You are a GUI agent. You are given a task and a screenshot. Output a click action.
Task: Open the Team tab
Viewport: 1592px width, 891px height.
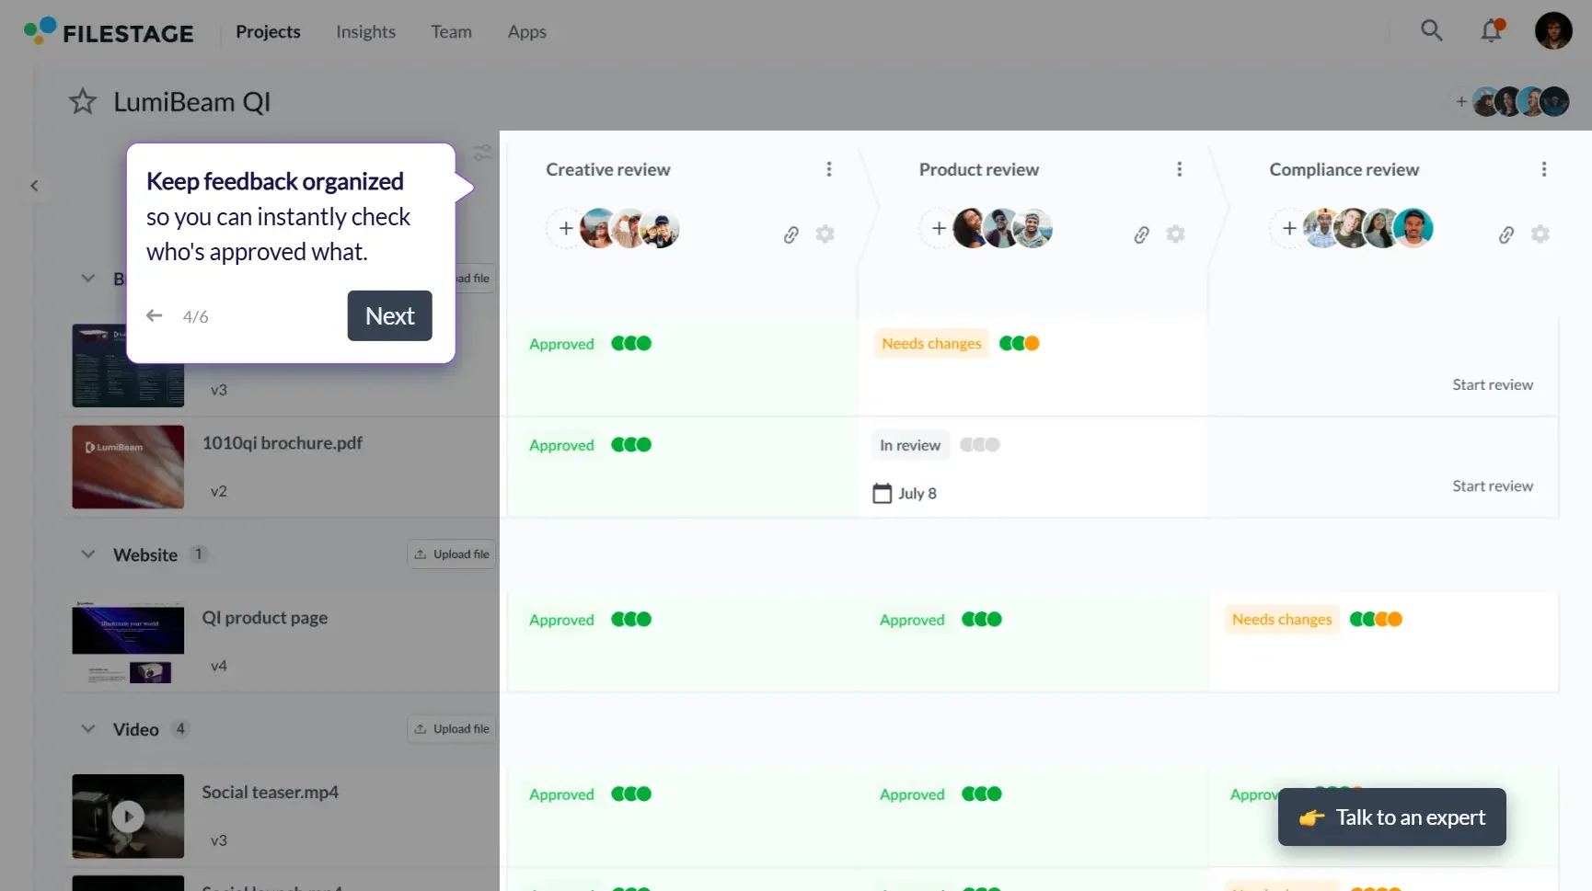pos(451,31)
